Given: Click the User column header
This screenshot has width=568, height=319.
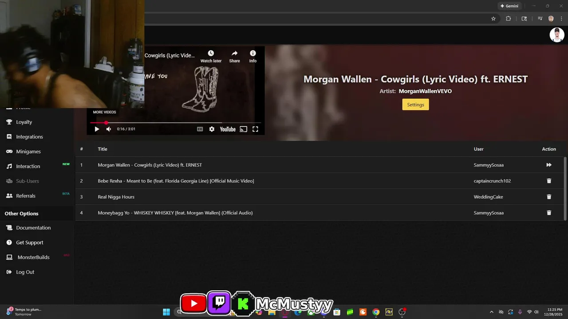Looking at the screenshot, I should point(478,149).
